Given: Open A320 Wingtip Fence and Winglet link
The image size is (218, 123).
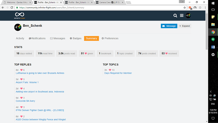Looking at the screenshot, I should click(41, 120).
